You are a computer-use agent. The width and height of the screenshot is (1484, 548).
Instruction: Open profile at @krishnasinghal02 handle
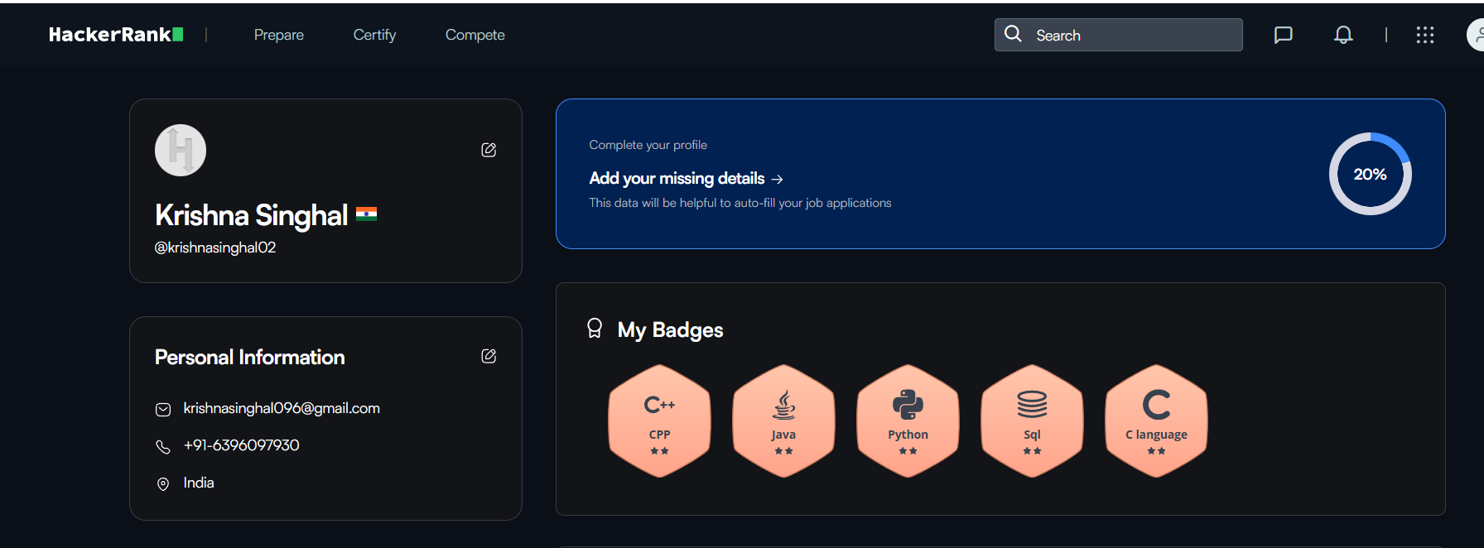click(215, 247)
